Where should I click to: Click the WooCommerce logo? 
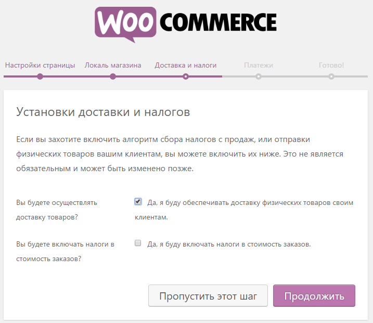coord(186,25)
